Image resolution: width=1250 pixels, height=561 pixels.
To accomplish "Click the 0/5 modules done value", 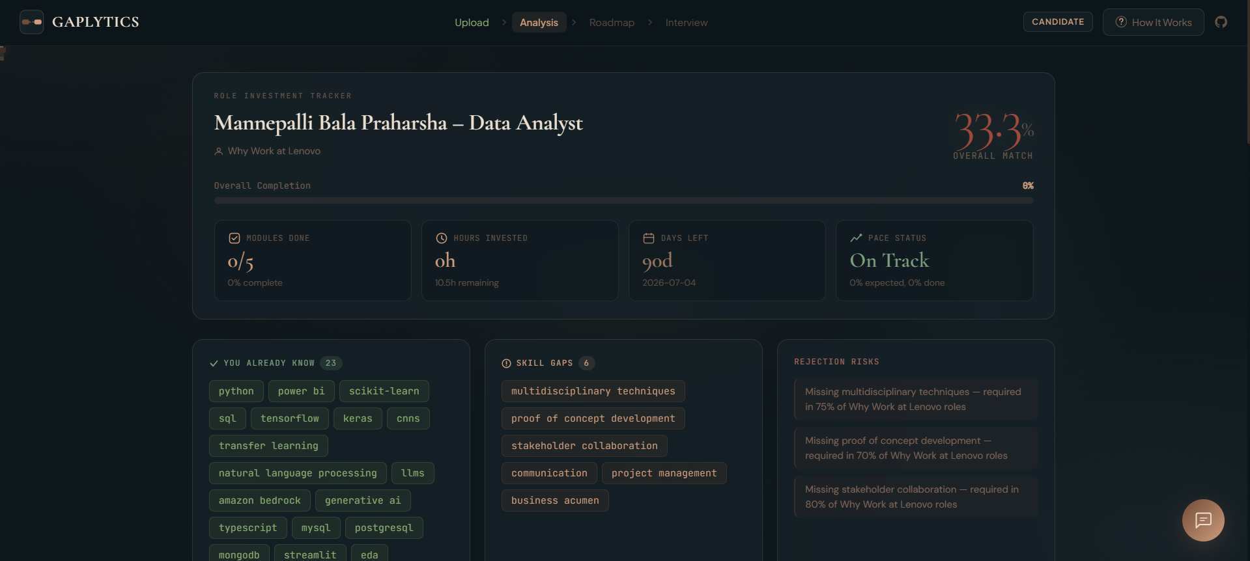I will (240, 261).
